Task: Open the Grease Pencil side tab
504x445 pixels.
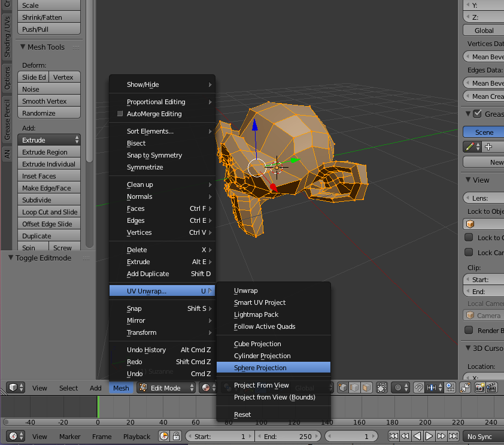Action: coord(7,120)
